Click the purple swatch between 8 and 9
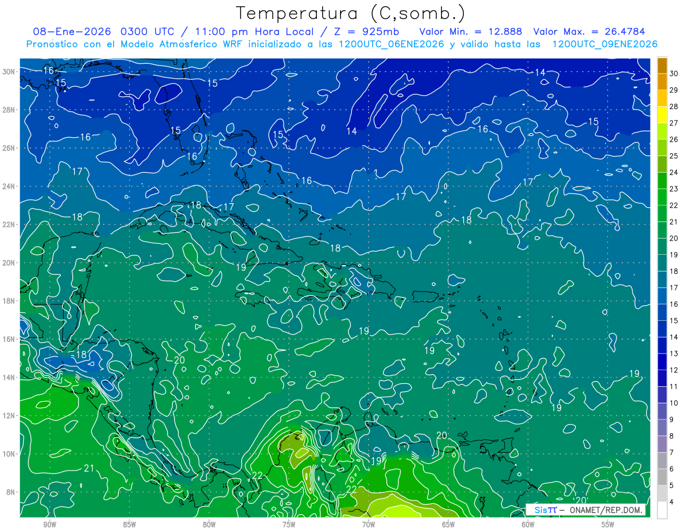Screen dimensions: 689x532 pos(662,428)
